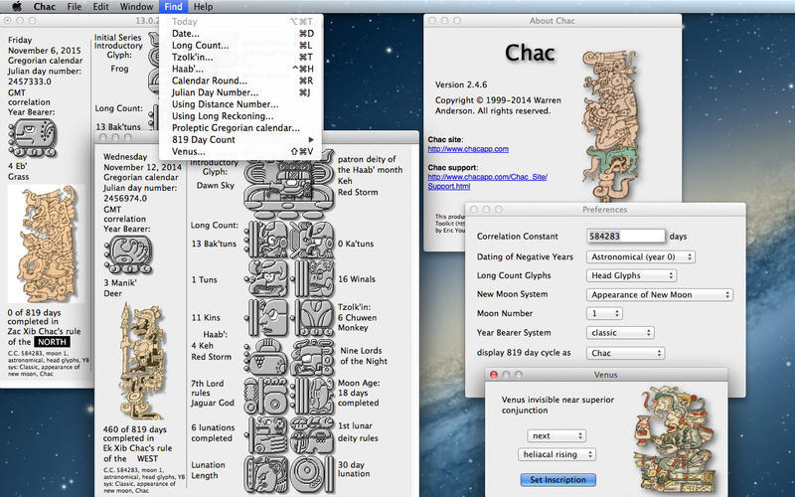The width and height of the screenshot is (795, 497).
Task: Open the Window menu
Action: [136, 7]
